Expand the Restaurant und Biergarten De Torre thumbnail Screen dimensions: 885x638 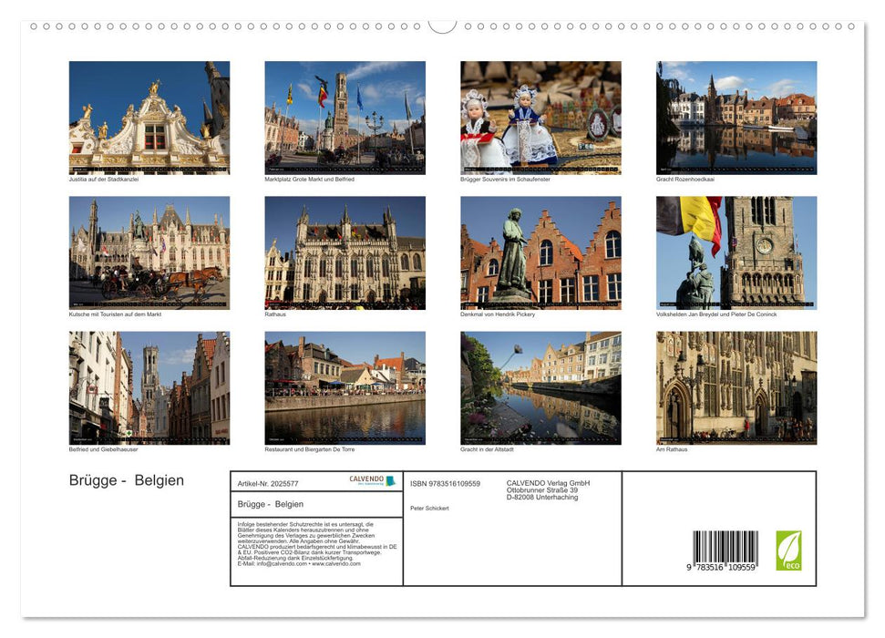343,387
